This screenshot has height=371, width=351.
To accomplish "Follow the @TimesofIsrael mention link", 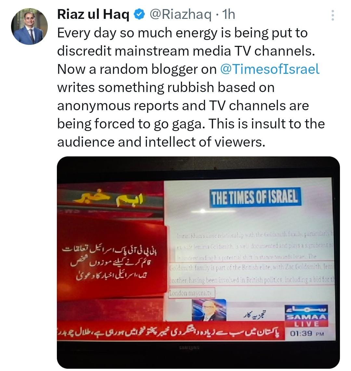I will pyautogui.click(x=270, y=69).
